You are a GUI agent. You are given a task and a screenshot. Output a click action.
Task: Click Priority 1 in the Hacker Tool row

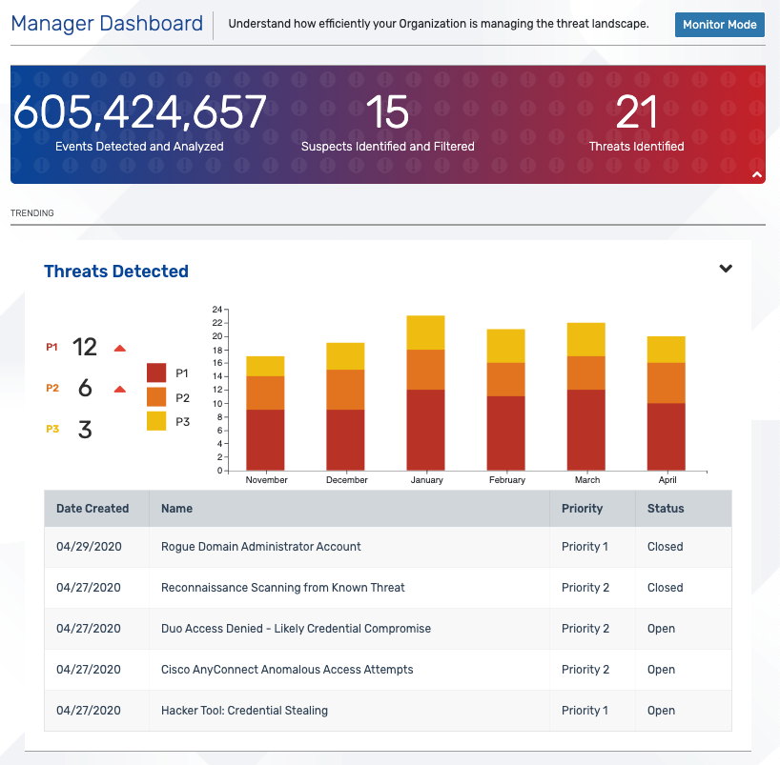click(x=585, y=711)
